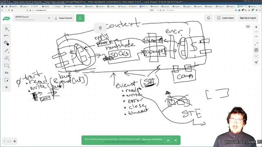This screenshot has height=147, width=262.
Task: Click the green invite user button
Action: 80,18
